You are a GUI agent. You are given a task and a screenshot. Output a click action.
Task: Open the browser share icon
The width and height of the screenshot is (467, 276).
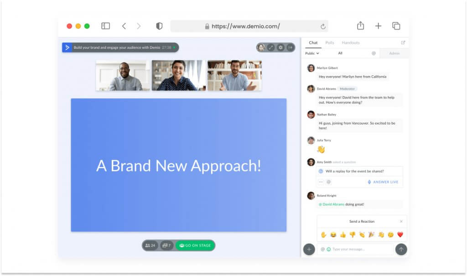pos(360,26)
